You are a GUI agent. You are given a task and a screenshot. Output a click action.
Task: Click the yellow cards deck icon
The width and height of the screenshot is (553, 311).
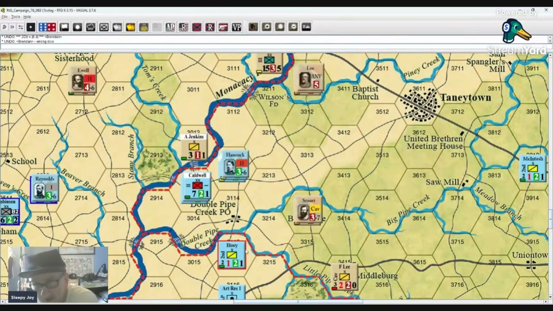point(130,27)
